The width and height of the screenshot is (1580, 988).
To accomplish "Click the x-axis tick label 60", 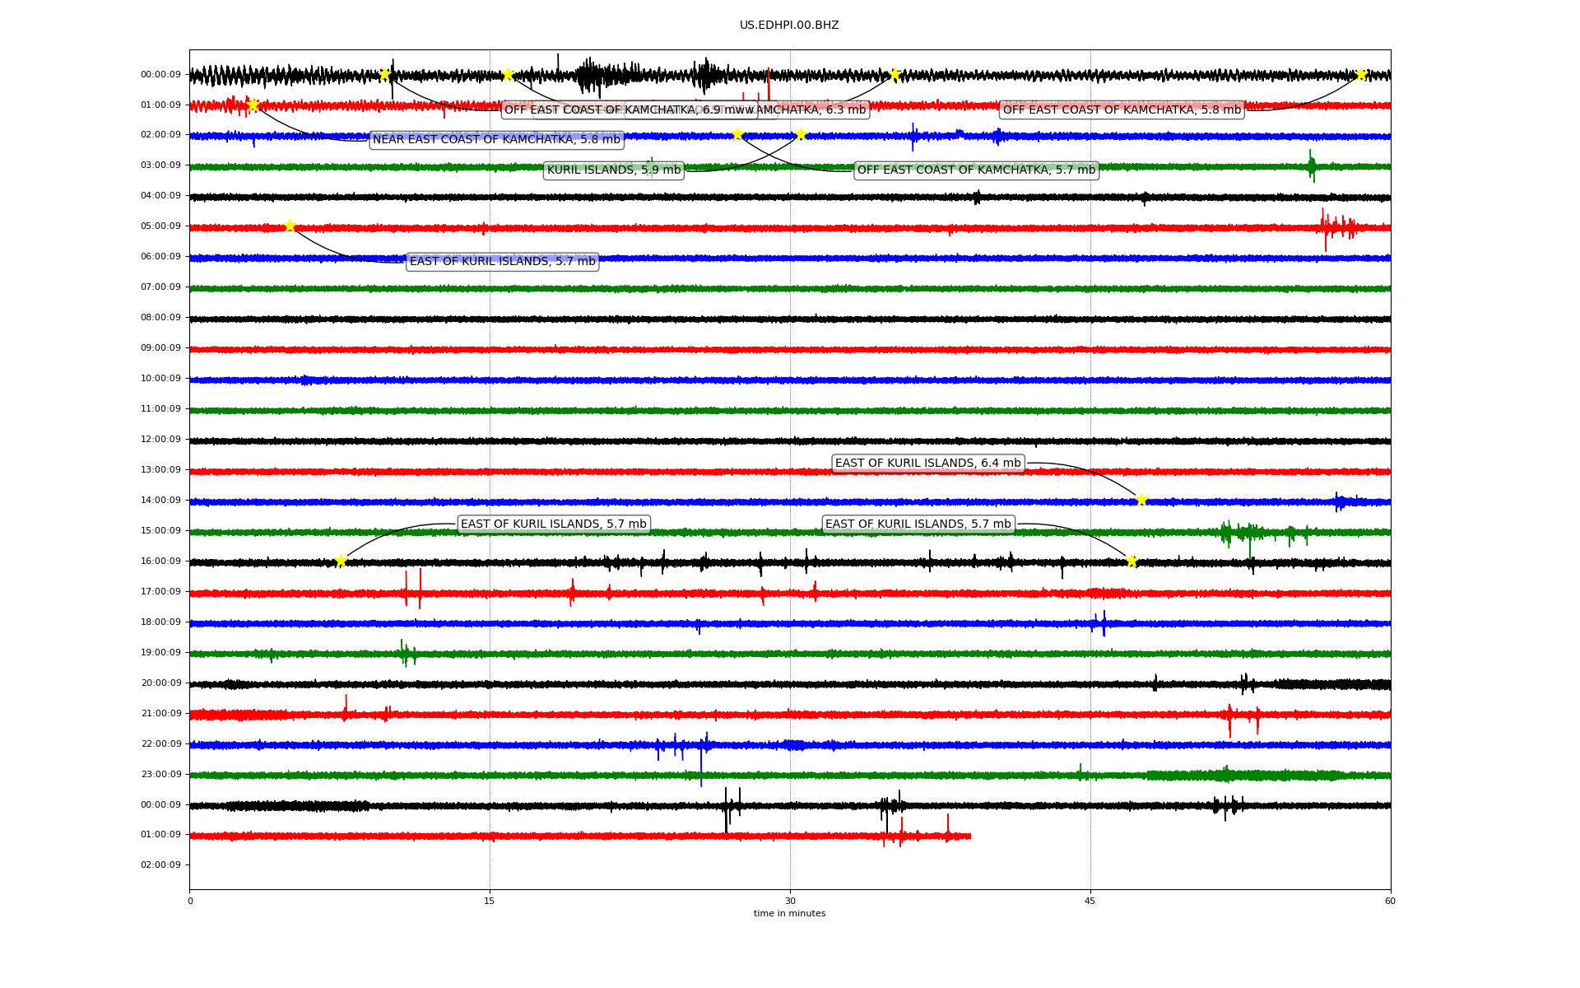I will (1391, 902).
